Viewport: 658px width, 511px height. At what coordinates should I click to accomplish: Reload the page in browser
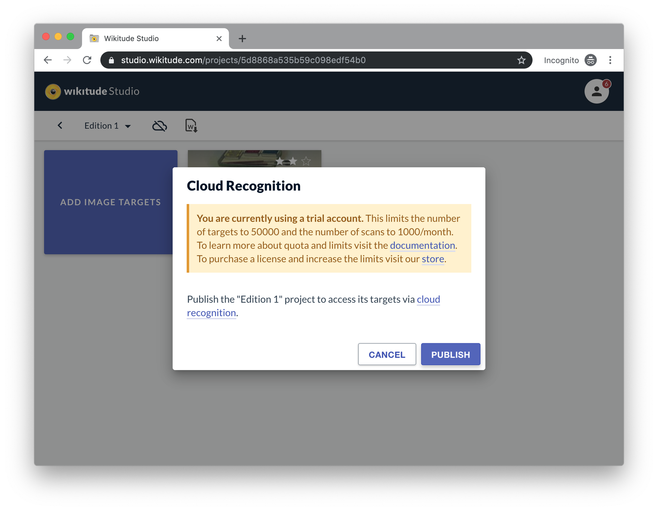click(x=87, y=60)
